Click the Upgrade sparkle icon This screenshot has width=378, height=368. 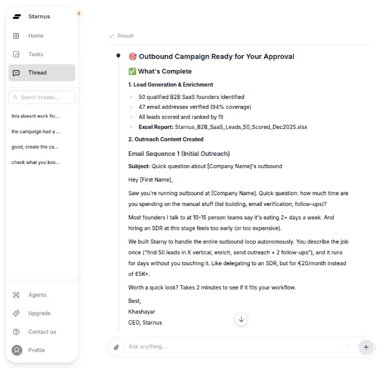17,313
